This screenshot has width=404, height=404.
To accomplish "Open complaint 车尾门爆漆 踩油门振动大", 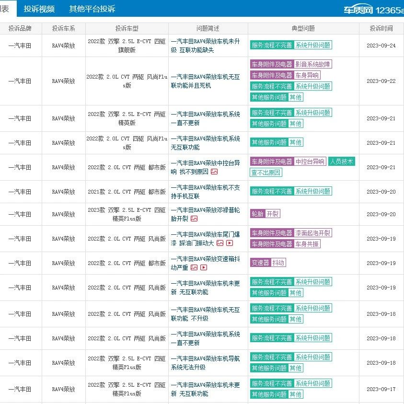I will tap(205, 239).
